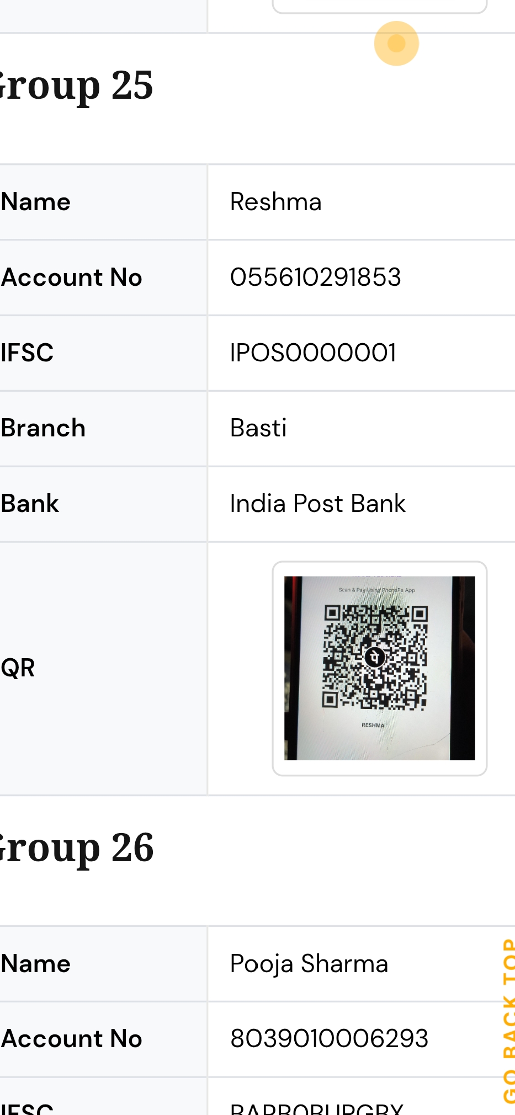
Task: Click the Basti branch value
Action: point(258,429)
